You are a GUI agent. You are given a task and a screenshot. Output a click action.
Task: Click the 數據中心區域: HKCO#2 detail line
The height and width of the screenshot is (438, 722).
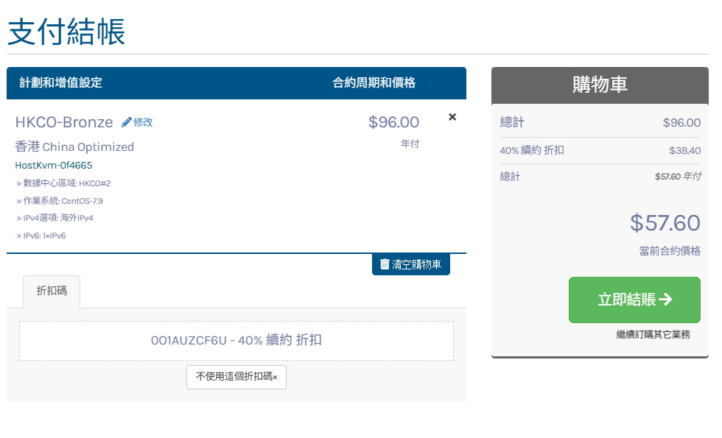[x=63, y=184]
